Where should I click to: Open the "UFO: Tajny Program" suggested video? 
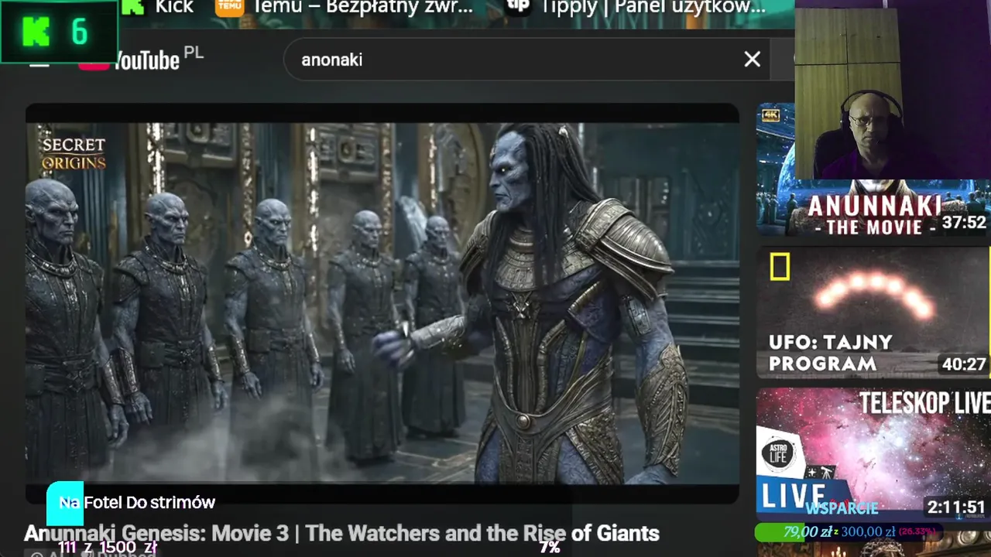click(873, 313)
